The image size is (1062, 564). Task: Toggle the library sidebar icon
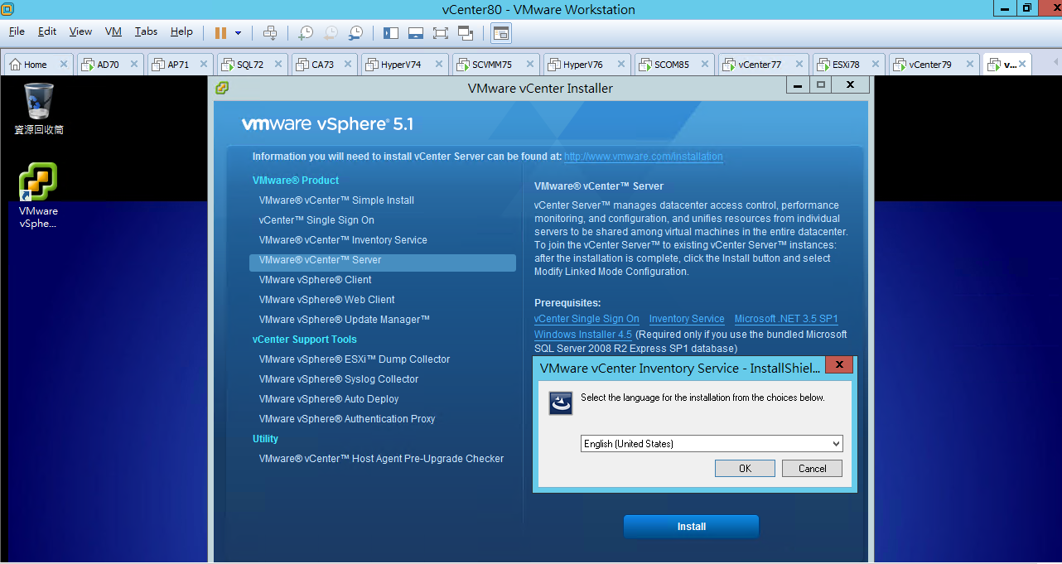point(391,33)
